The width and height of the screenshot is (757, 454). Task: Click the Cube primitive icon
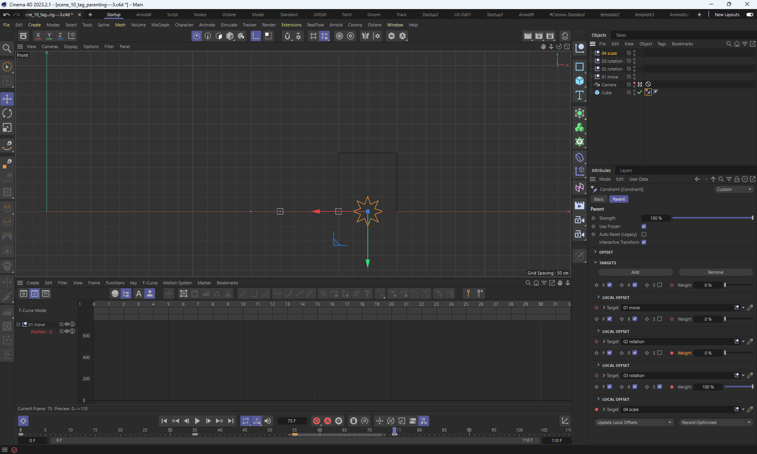coord(579,81)
